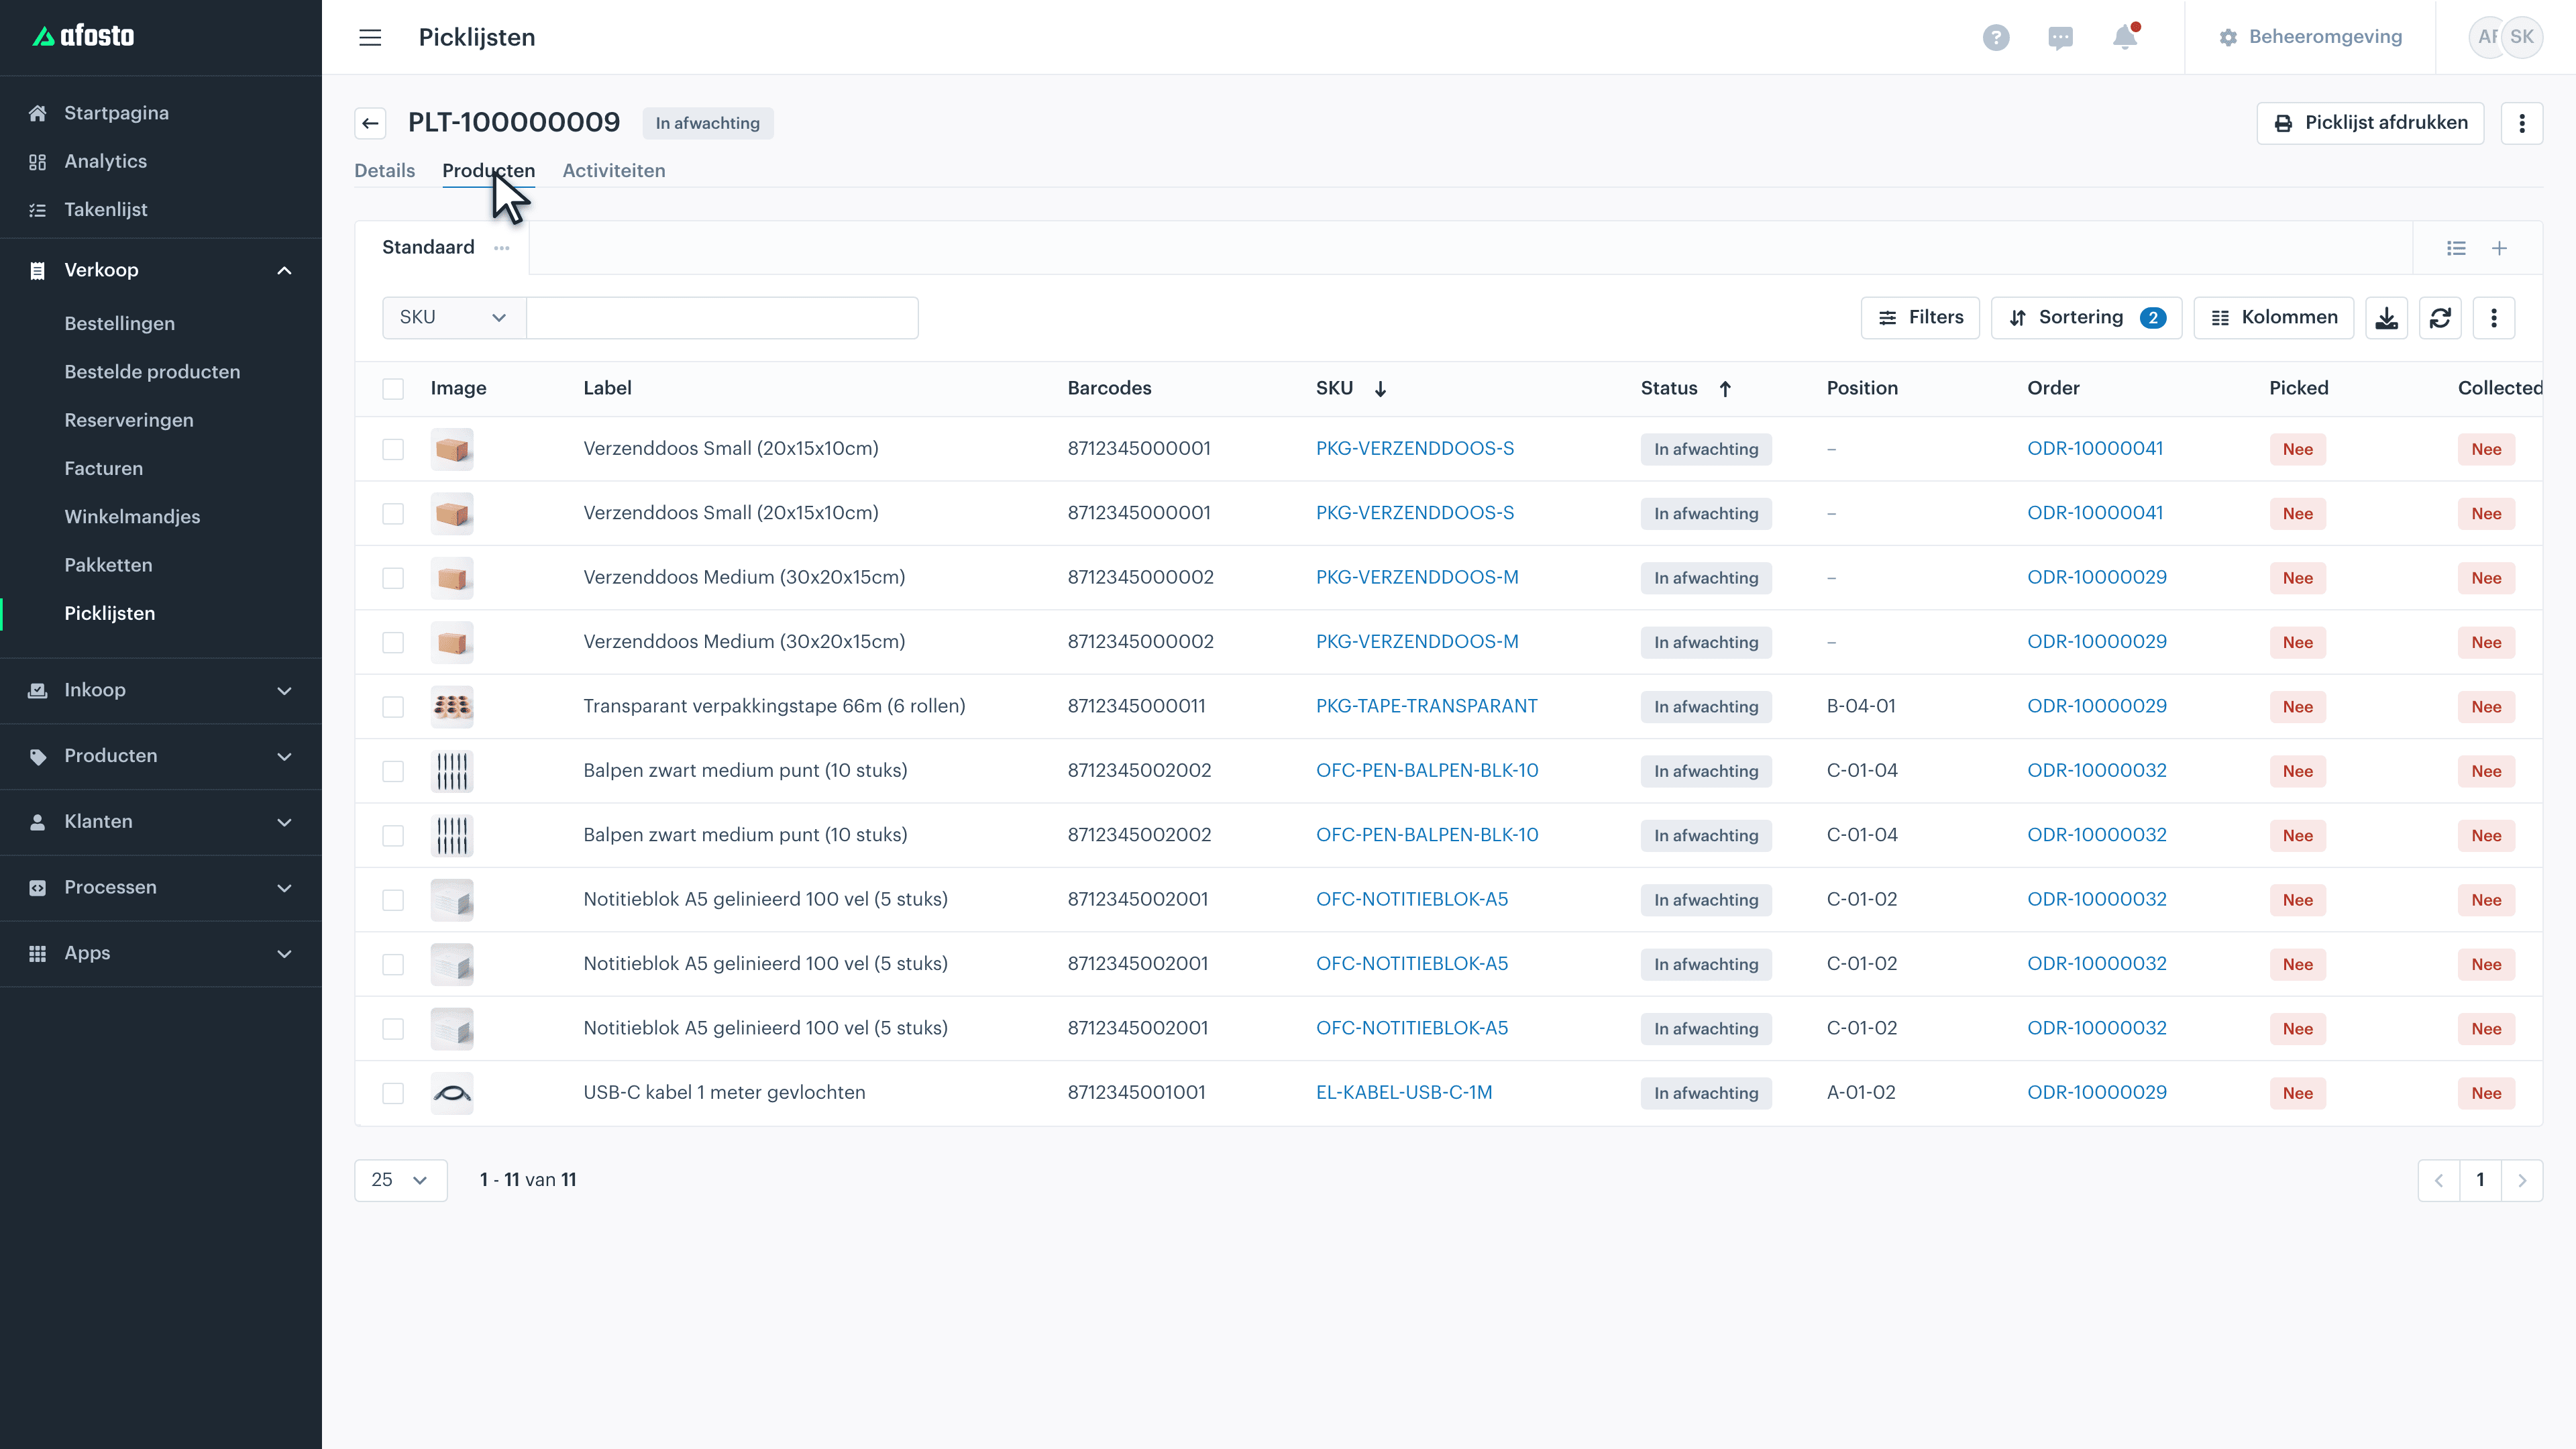Screen dimensions: 2576x1449
Task: Refresh the product table
Action: pos(2440,318)
